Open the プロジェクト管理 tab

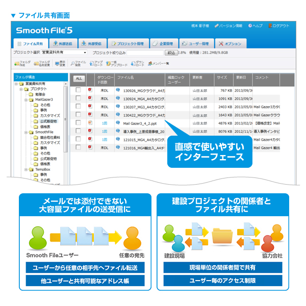coord(129,43)
